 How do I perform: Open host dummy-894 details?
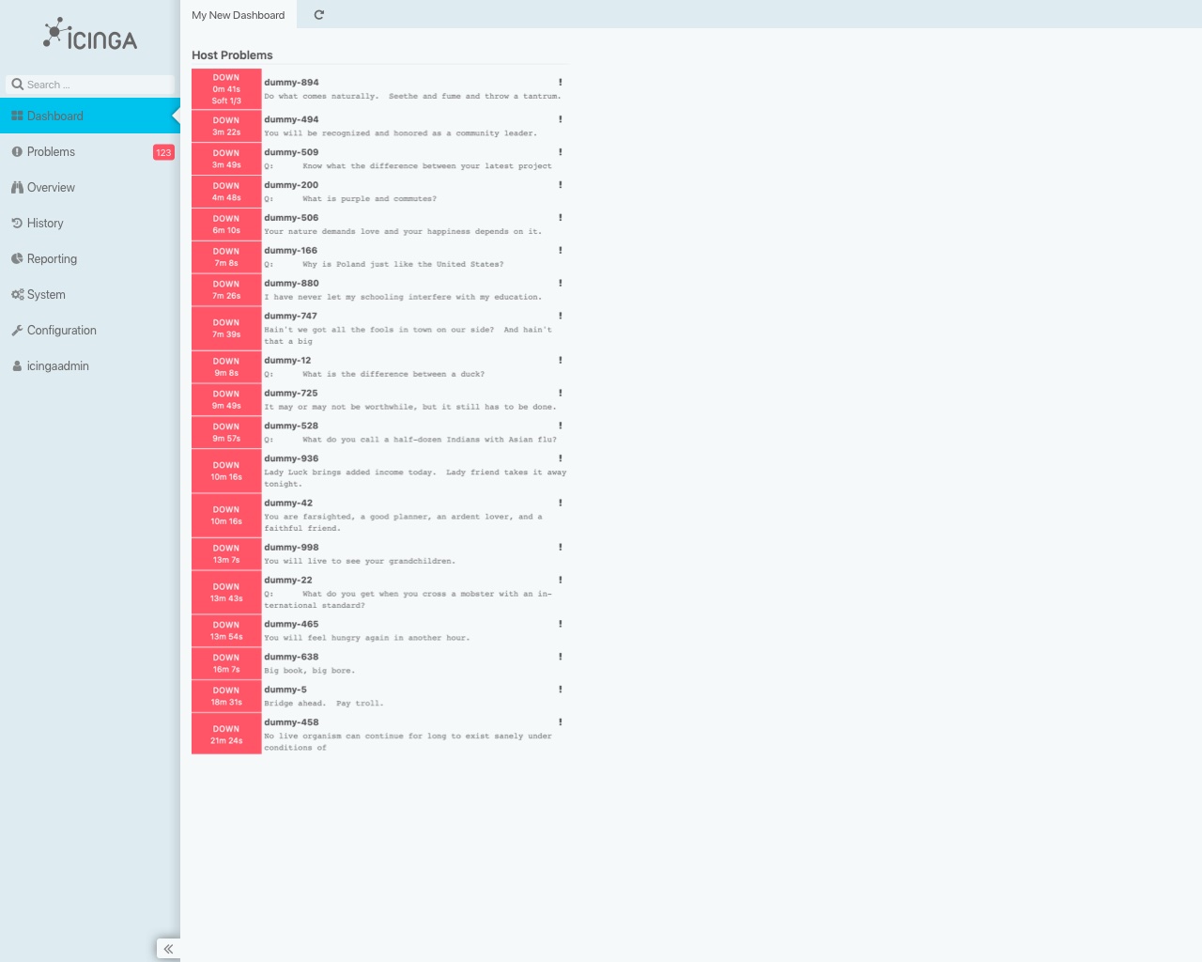pos(291,83)
